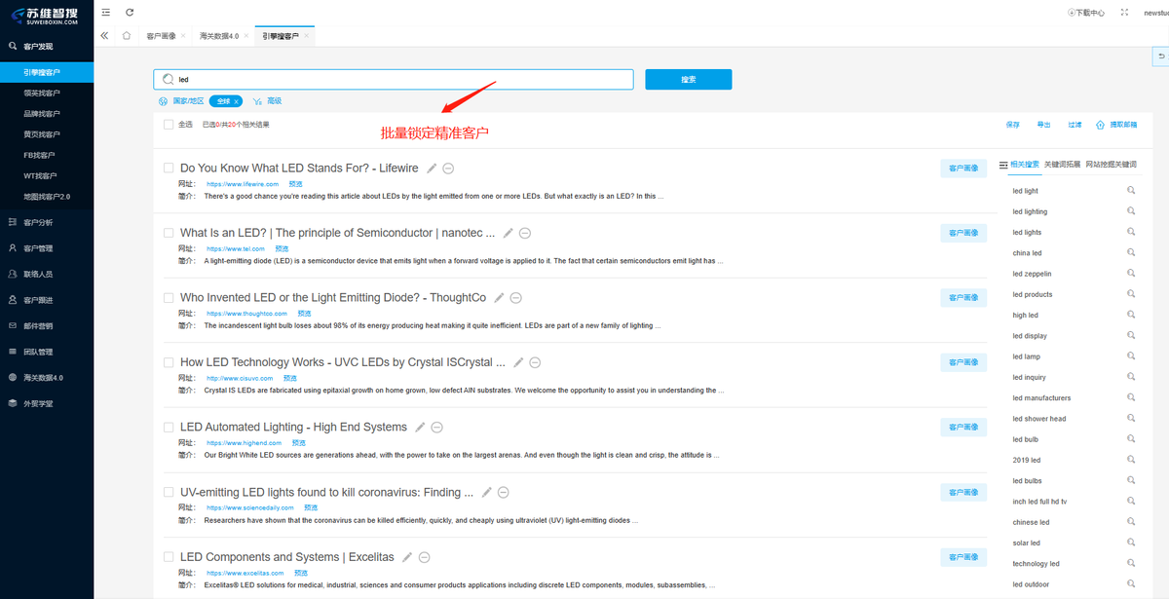Remove the High End Systems result
Screen dimensions: 1169x599
pyautogui.click(x=437, y=428)
